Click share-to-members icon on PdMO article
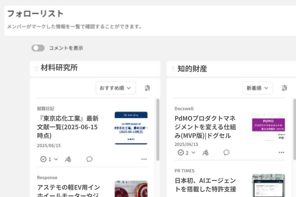Image resolution: width=296 pixels, height=197 pixels. [205, 152]
